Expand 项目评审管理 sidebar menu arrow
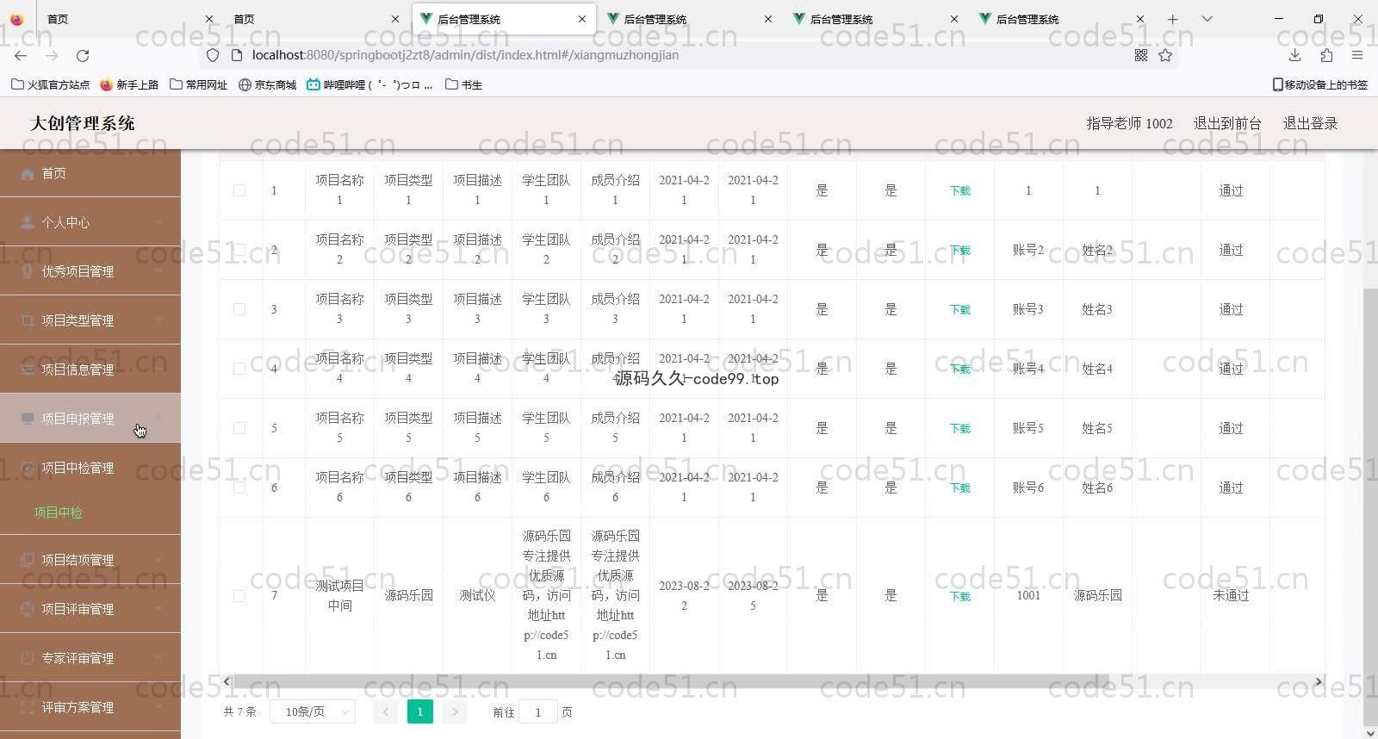Image resolution: width=1378 pixels, height=739 pixels. tap(158, 609)
